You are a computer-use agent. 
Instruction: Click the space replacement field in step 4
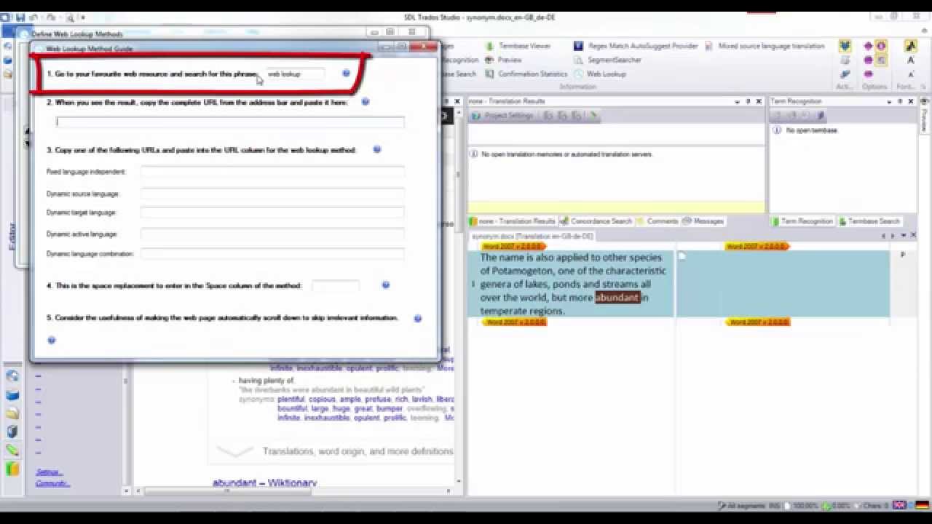point(336,286)
